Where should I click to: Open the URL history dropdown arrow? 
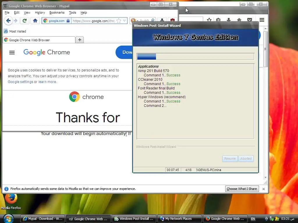(x=124, y=21)
